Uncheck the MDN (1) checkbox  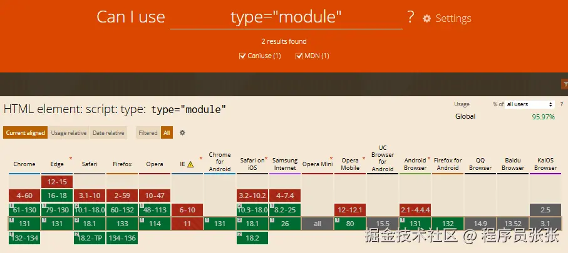(299, 56)
